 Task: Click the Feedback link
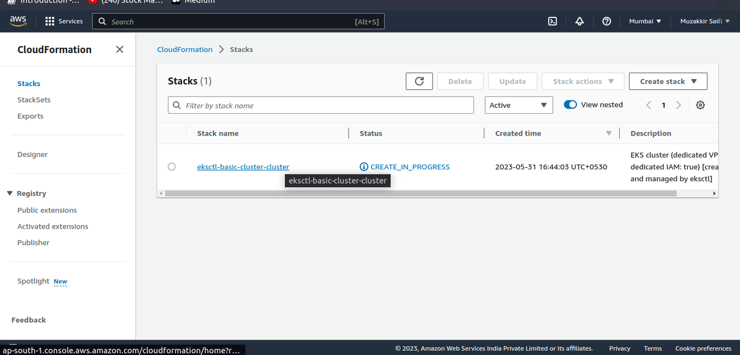pos(29,320)
